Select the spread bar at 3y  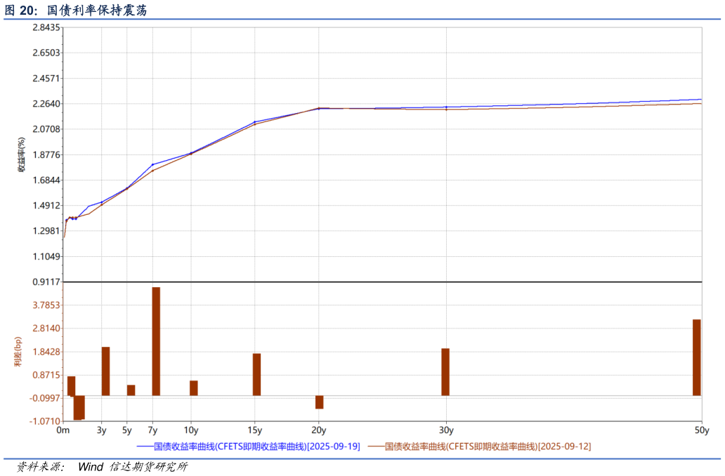(105, 371)
